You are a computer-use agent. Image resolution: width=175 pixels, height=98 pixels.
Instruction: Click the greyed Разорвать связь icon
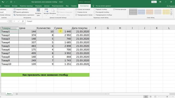click(58, 15)
